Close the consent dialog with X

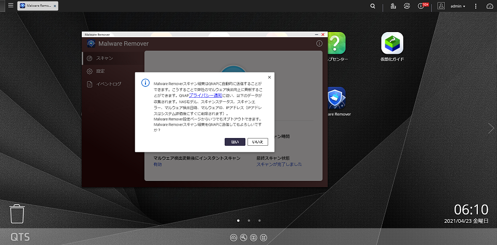click(269, 77)
